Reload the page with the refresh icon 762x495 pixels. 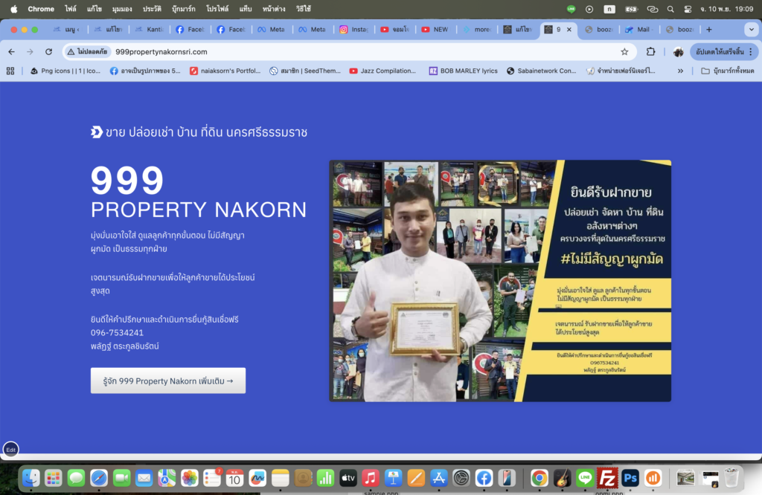[48, 52]
